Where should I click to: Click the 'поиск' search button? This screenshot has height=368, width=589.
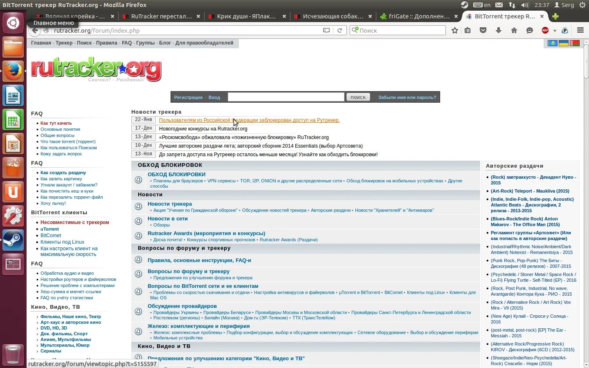pyautogui.click(x=358, y=97)
